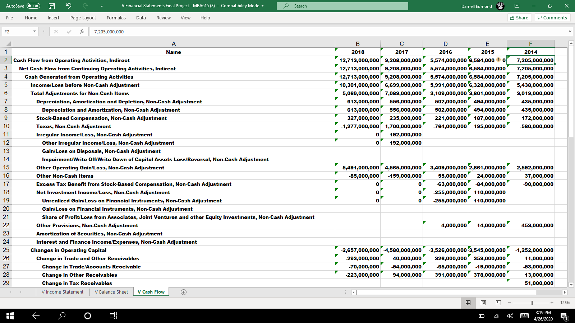Click the Cancel X icon in formula bar
Screen dimensions: 575x323
[x=56, y=32]
